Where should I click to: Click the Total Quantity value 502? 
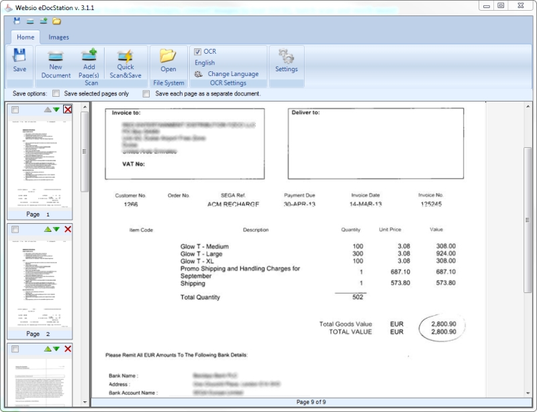click(x=358, y=297)
